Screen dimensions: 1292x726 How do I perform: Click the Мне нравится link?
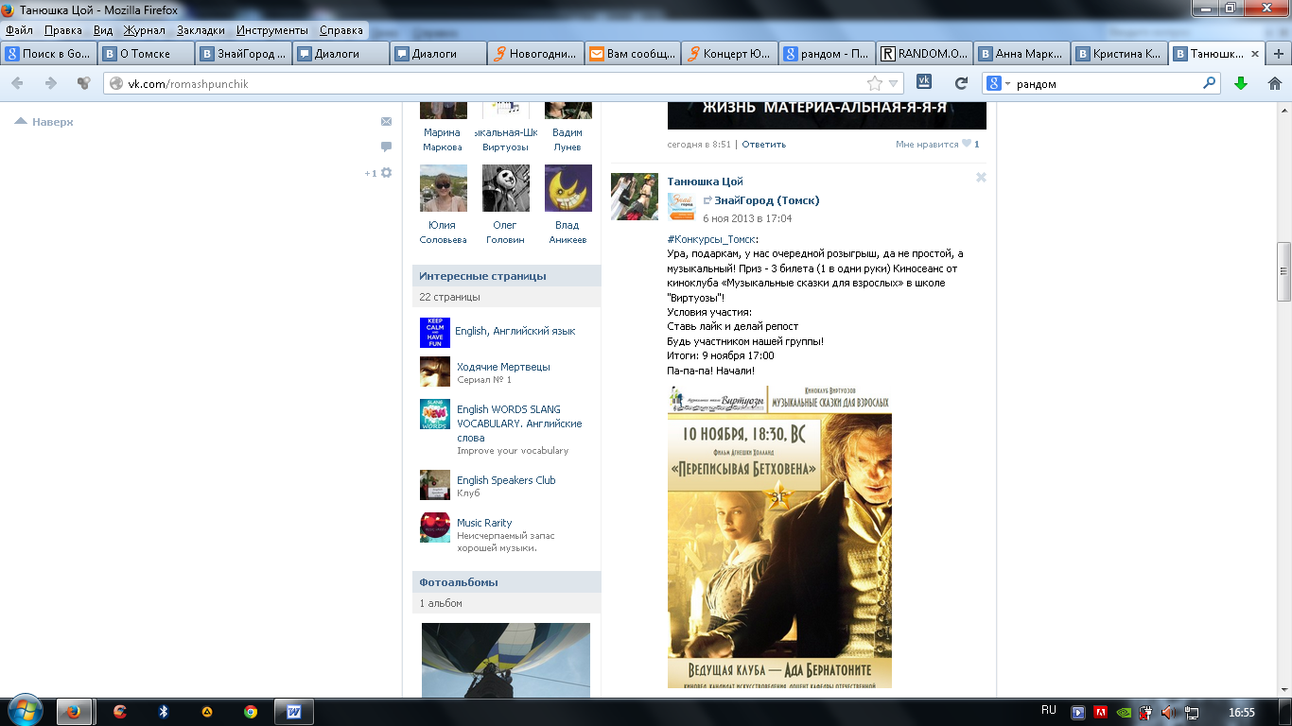pos(927,145)
